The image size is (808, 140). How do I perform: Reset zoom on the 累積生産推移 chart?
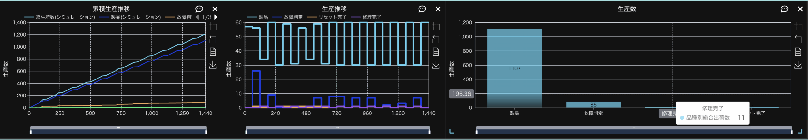coord(213,39)
